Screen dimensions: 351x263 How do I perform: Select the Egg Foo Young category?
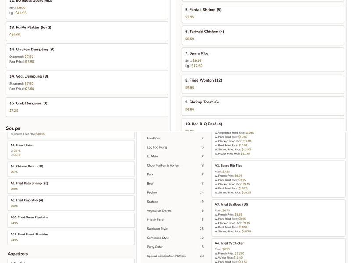click(x=157, y=147)
